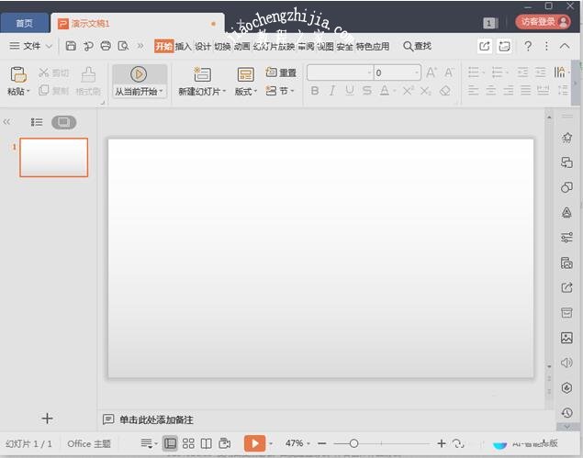Screen dimensions: 583x458
Task: Switch to Reading view icon
Action: 206,443
